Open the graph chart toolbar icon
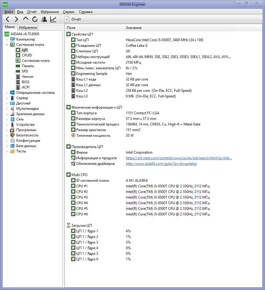The width and height of the screenshot is (265, 290). pos(53,19)
